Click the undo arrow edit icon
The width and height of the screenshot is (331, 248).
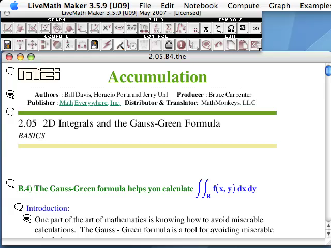tap(218, 45)
